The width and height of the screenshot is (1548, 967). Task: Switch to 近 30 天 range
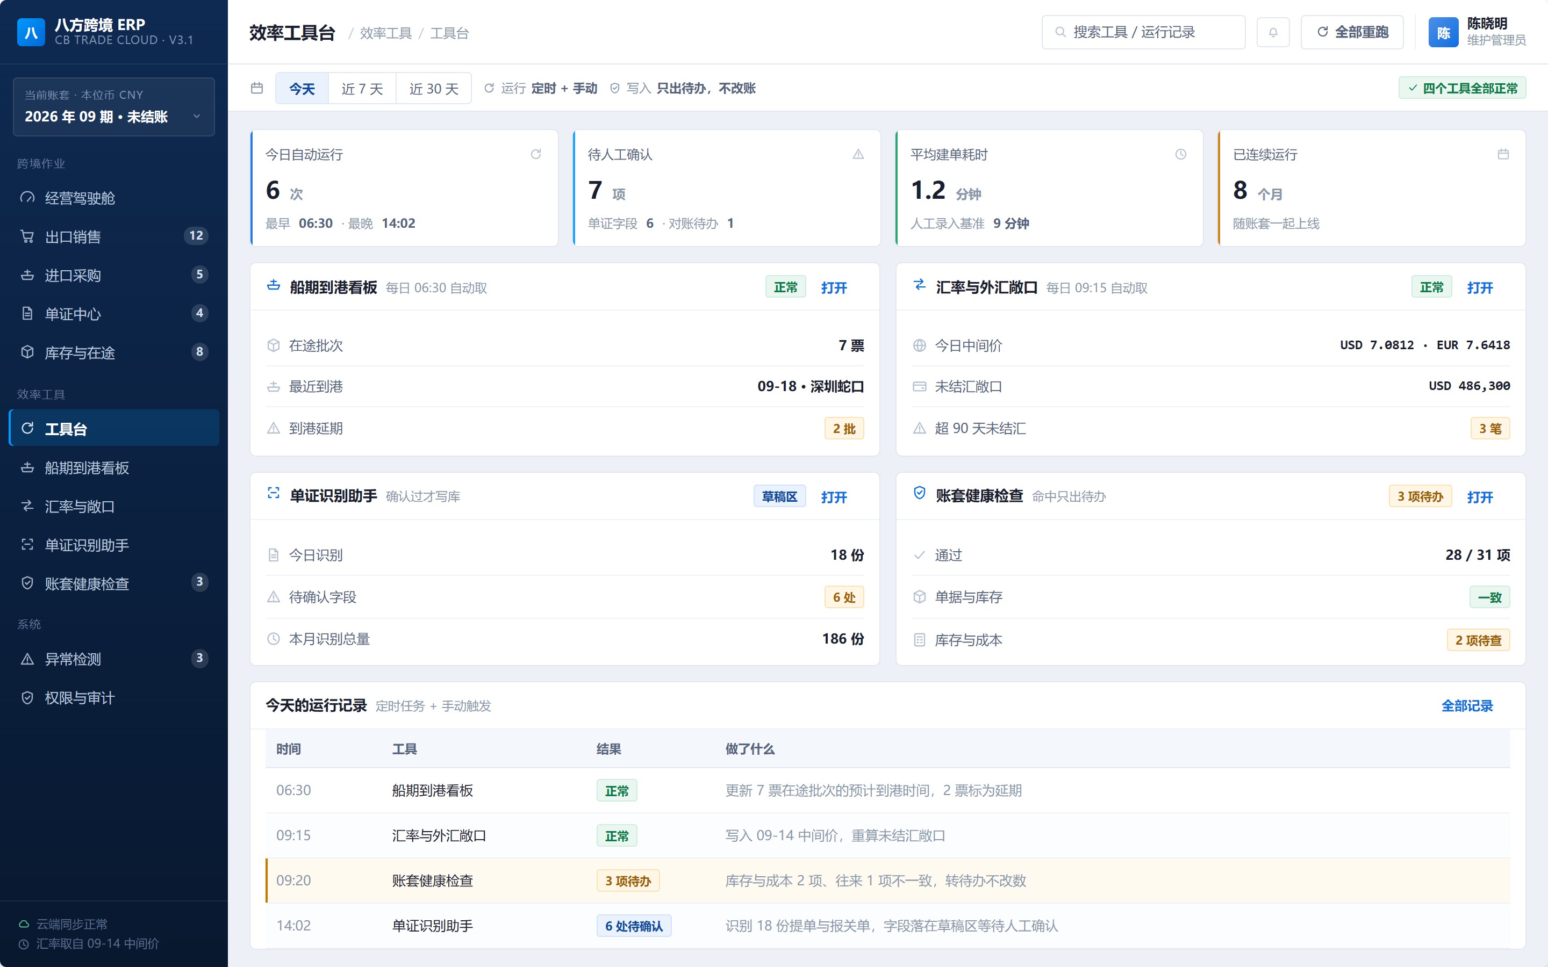[434, 88]
